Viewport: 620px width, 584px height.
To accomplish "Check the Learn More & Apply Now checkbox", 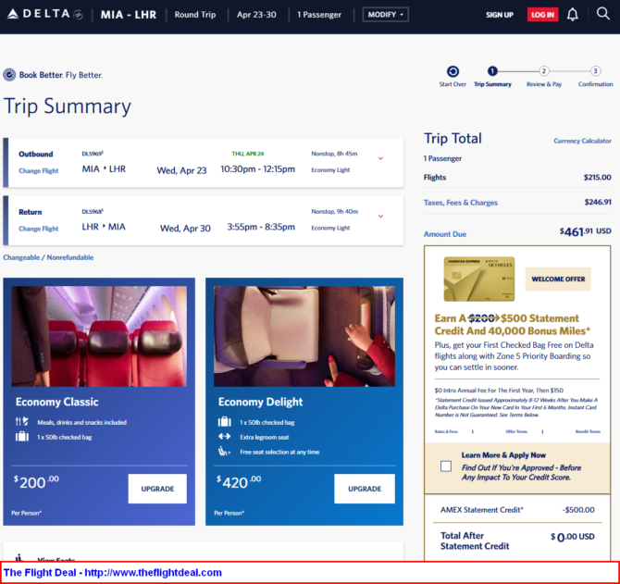I will (x=446, y=466).
